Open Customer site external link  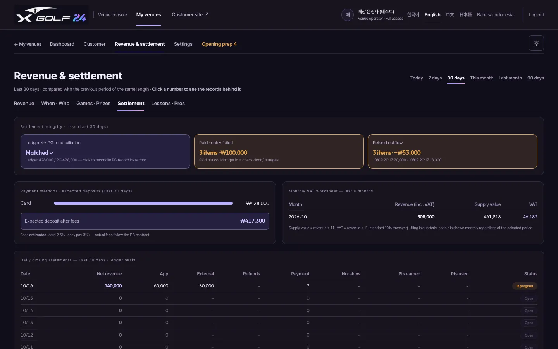[x=190, y=15]
